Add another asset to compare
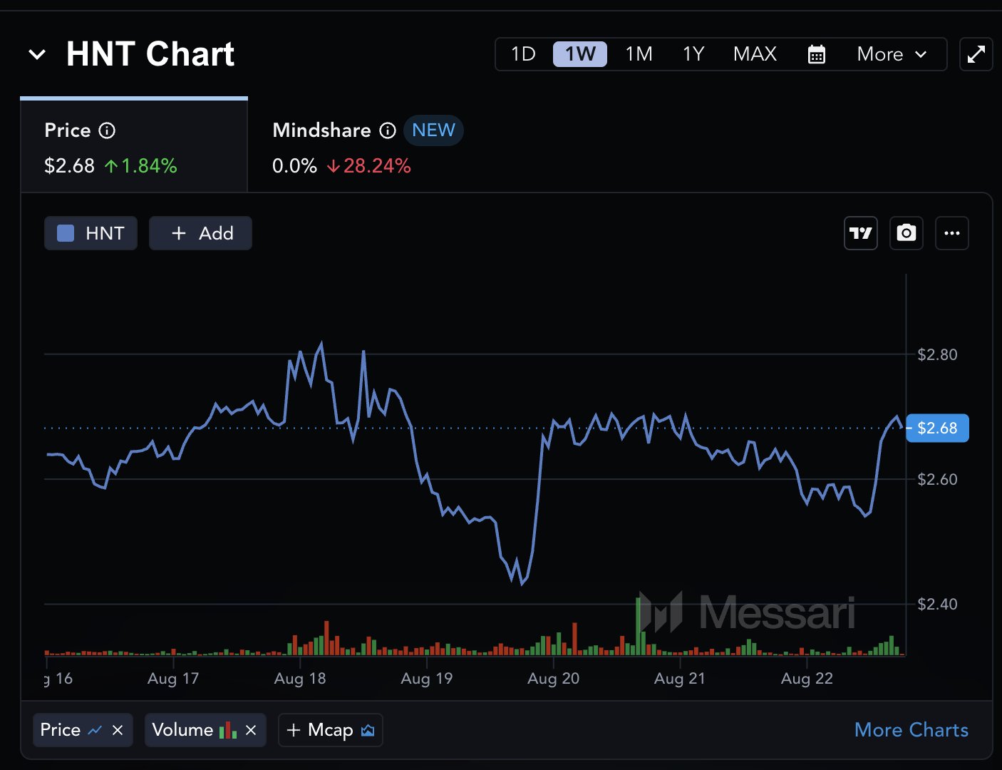The width and height of the screenshot is (1002, 770). pos(200,233)
